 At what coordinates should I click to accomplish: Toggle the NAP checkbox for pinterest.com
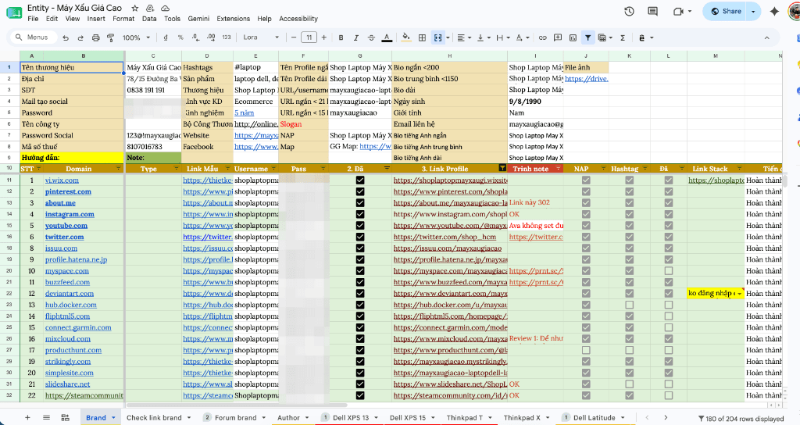[x=586, y=191]
